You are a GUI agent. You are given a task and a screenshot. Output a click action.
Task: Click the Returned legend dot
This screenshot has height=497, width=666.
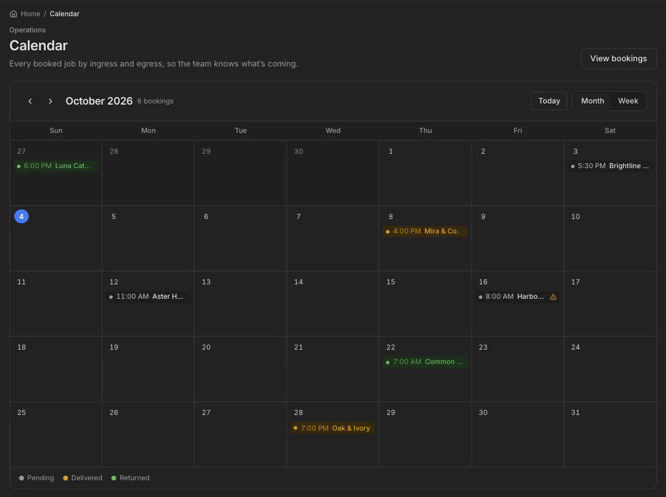coord(114,479)
